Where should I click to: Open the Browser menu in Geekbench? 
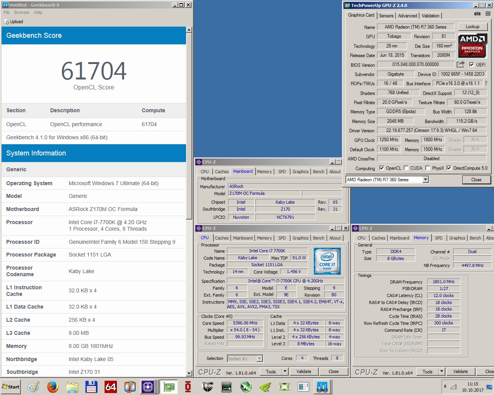click(22, 12)
